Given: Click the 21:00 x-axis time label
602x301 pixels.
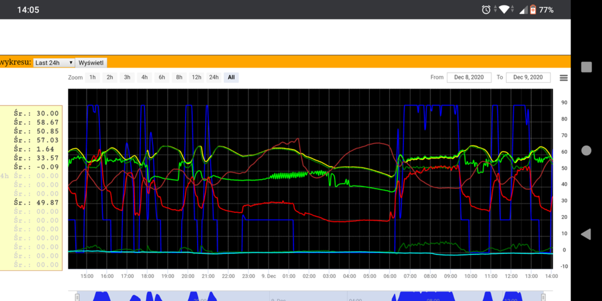Looking at the screenshot, I should (x=208, y=276).
